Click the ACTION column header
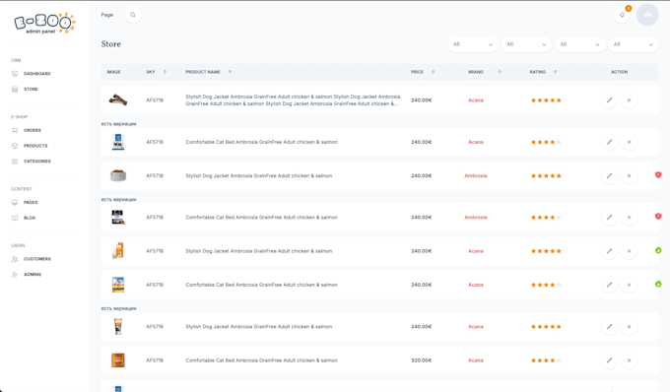This screenshot has height=392, width=670. coord(619,72)
